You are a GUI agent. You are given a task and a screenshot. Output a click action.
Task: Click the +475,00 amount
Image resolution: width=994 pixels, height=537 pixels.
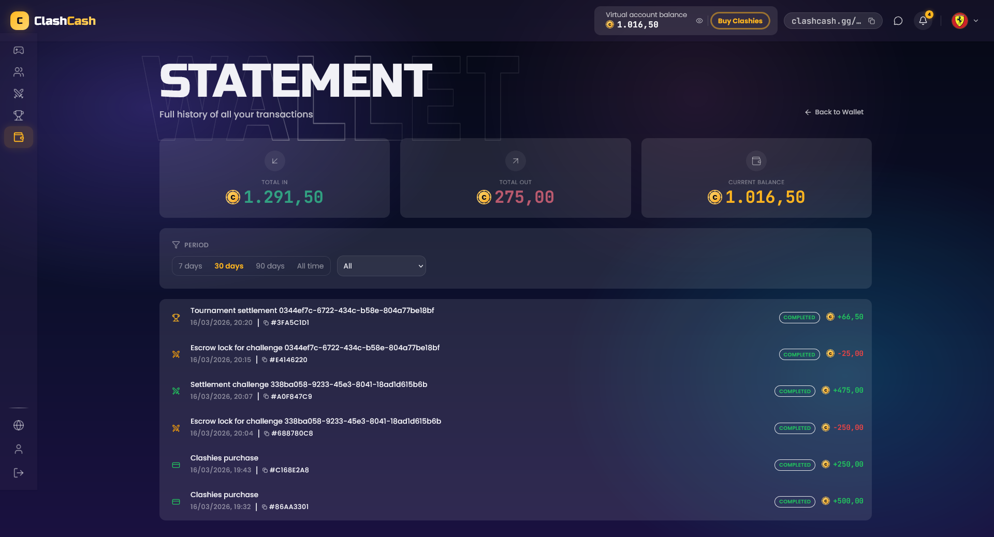coord(848,391)
